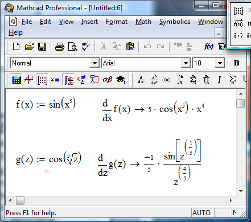Click the AUTO status bar indicator
Screen dimensions: 251x222
(x=201, y=212)
